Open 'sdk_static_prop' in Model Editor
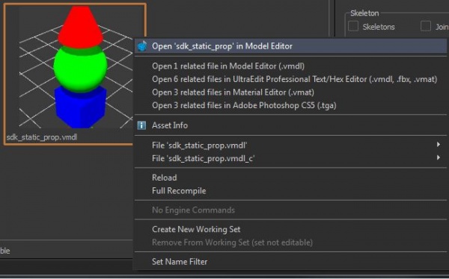The height and width of the screenshot is (279, 449). point(290,46)
